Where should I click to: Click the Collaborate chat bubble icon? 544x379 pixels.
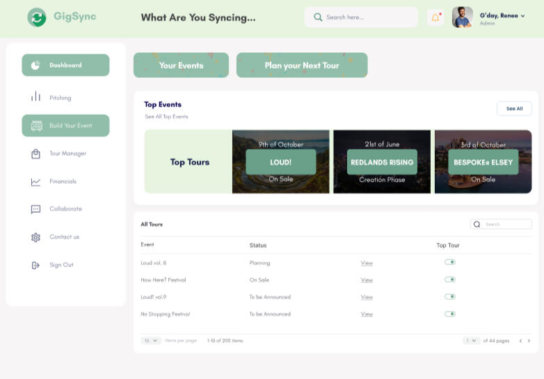[35, 209]
